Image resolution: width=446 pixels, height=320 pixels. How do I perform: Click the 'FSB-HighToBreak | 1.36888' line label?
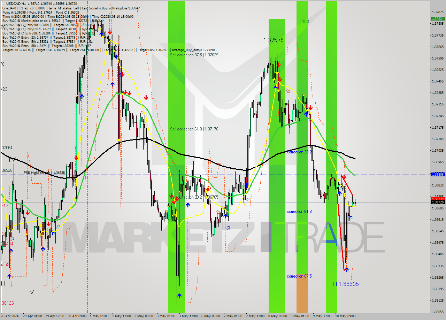click(x=44, y=173)
